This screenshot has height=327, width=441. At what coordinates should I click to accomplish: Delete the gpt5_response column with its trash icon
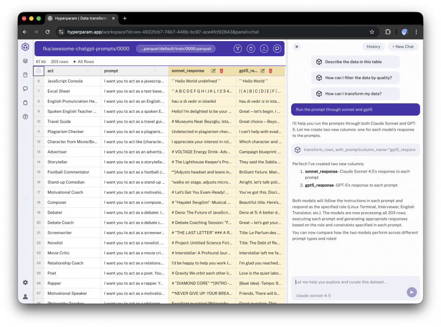point(270,71)
